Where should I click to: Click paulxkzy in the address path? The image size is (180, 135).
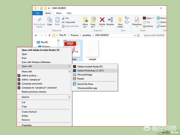pos(87,35)
